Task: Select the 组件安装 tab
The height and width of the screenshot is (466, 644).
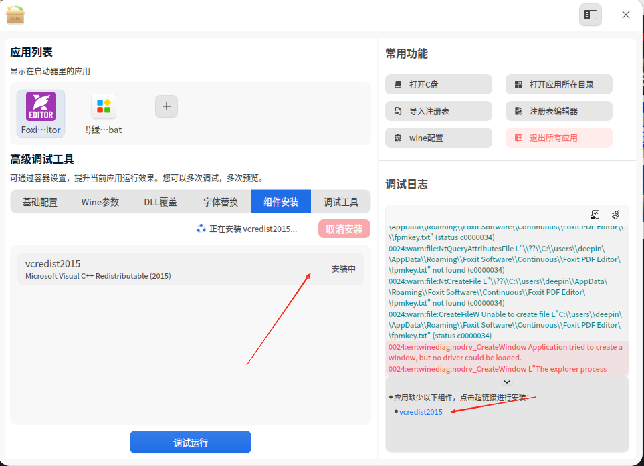Action: (x=281, y=202)
